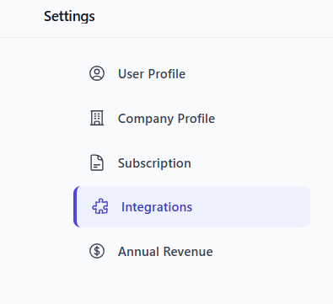This screenshot has width=333, height=304.
Task: Click the "Company Profile" text label
Action: tap(166, 119)
